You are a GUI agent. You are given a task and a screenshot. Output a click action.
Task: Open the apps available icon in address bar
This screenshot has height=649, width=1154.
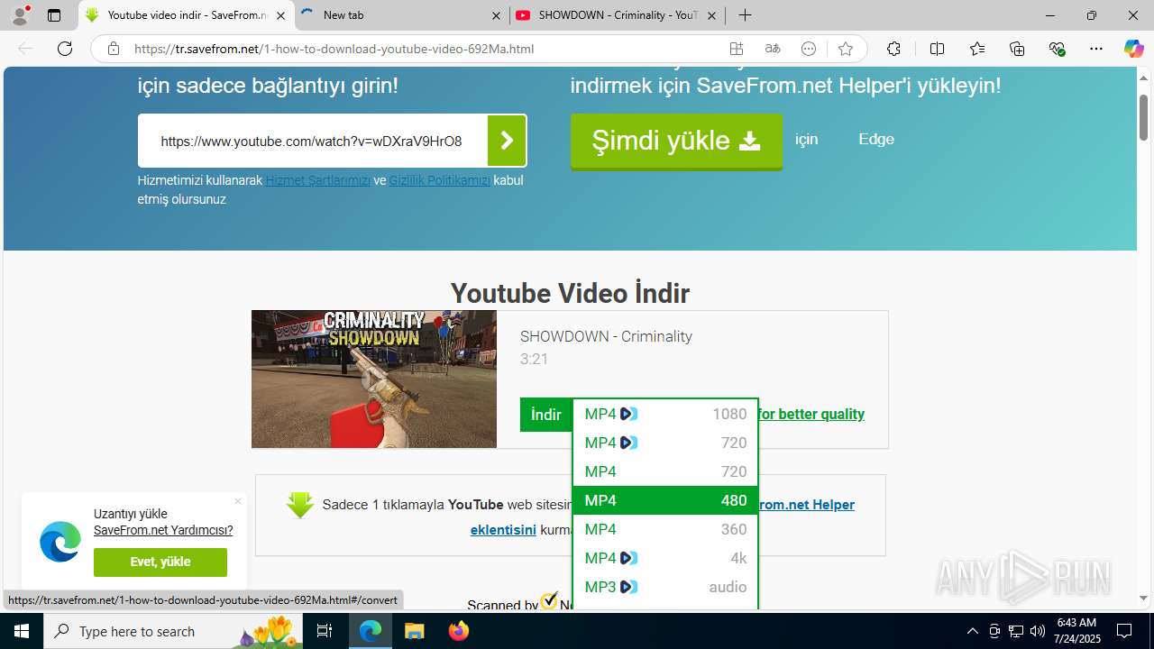pyautogui.click(x=737, y=49)
